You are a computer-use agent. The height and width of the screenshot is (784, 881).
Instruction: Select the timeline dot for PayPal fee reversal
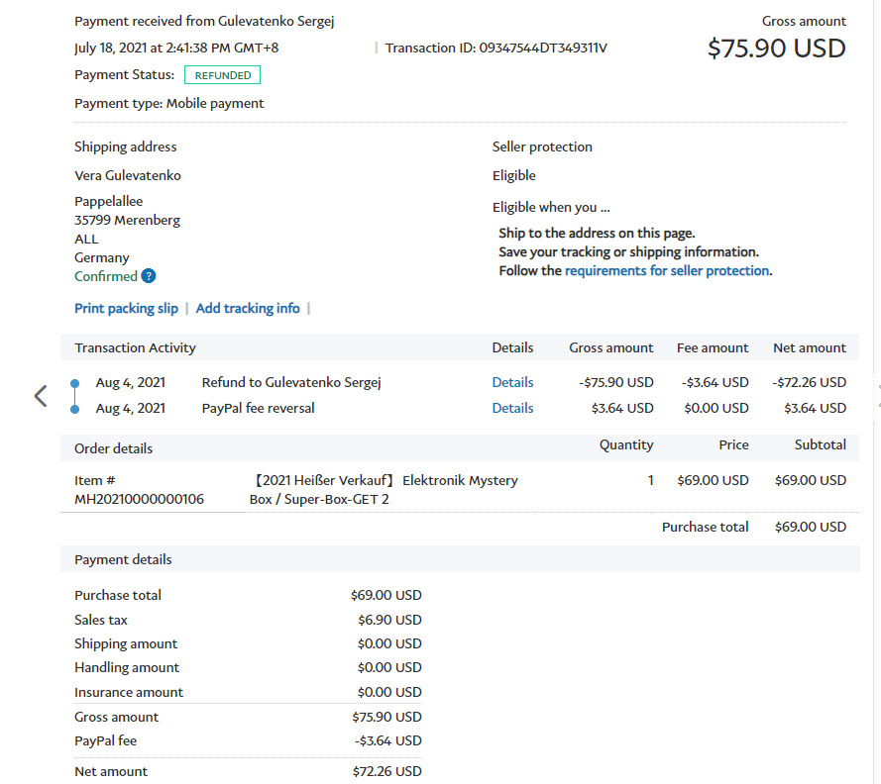[75, 408]
